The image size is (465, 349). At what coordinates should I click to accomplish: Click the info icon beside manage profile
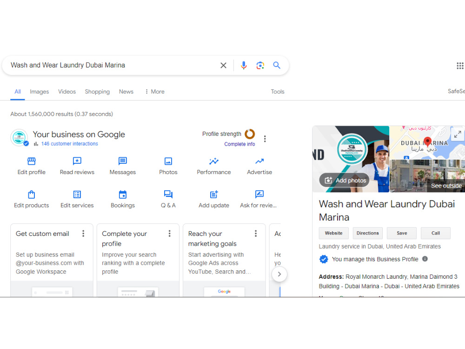[425, 259]
